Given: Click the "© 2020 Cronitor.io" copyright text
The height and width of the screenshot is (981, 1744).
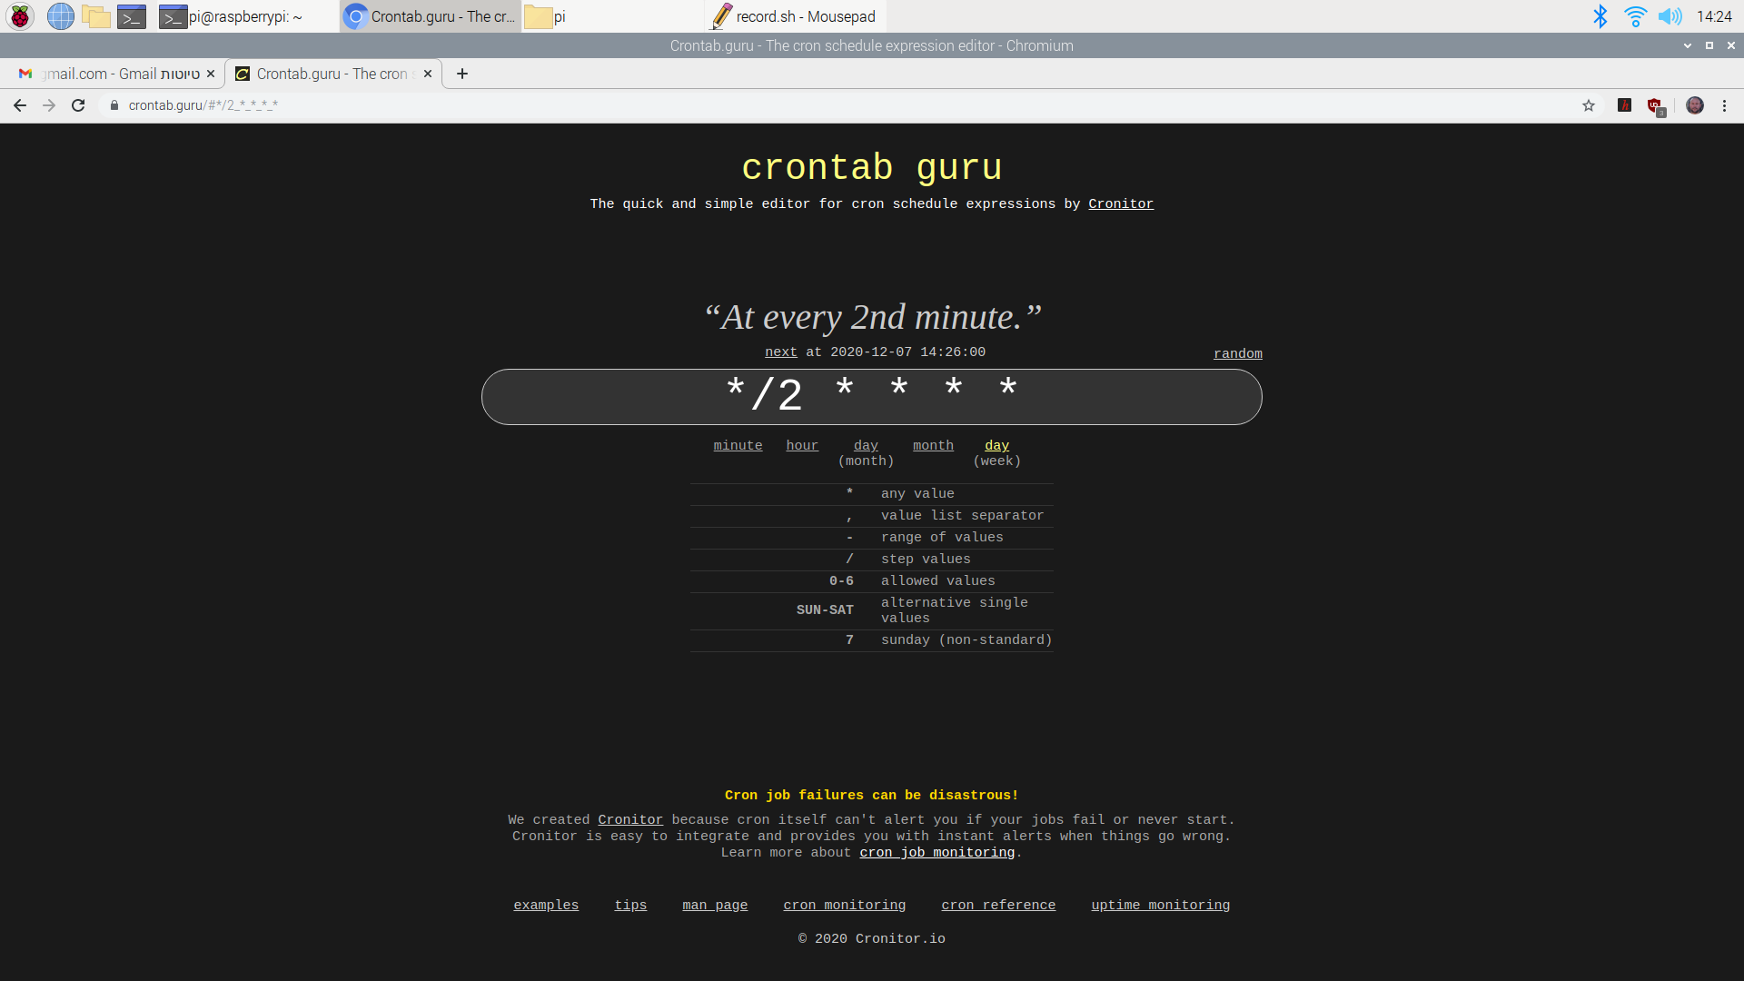Looking at the screenshot, I should 872,939.
